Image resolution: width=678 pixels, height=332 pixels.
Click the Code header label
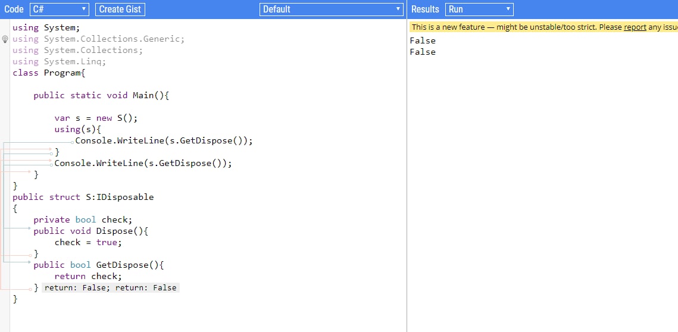click(x=14, y=9)
